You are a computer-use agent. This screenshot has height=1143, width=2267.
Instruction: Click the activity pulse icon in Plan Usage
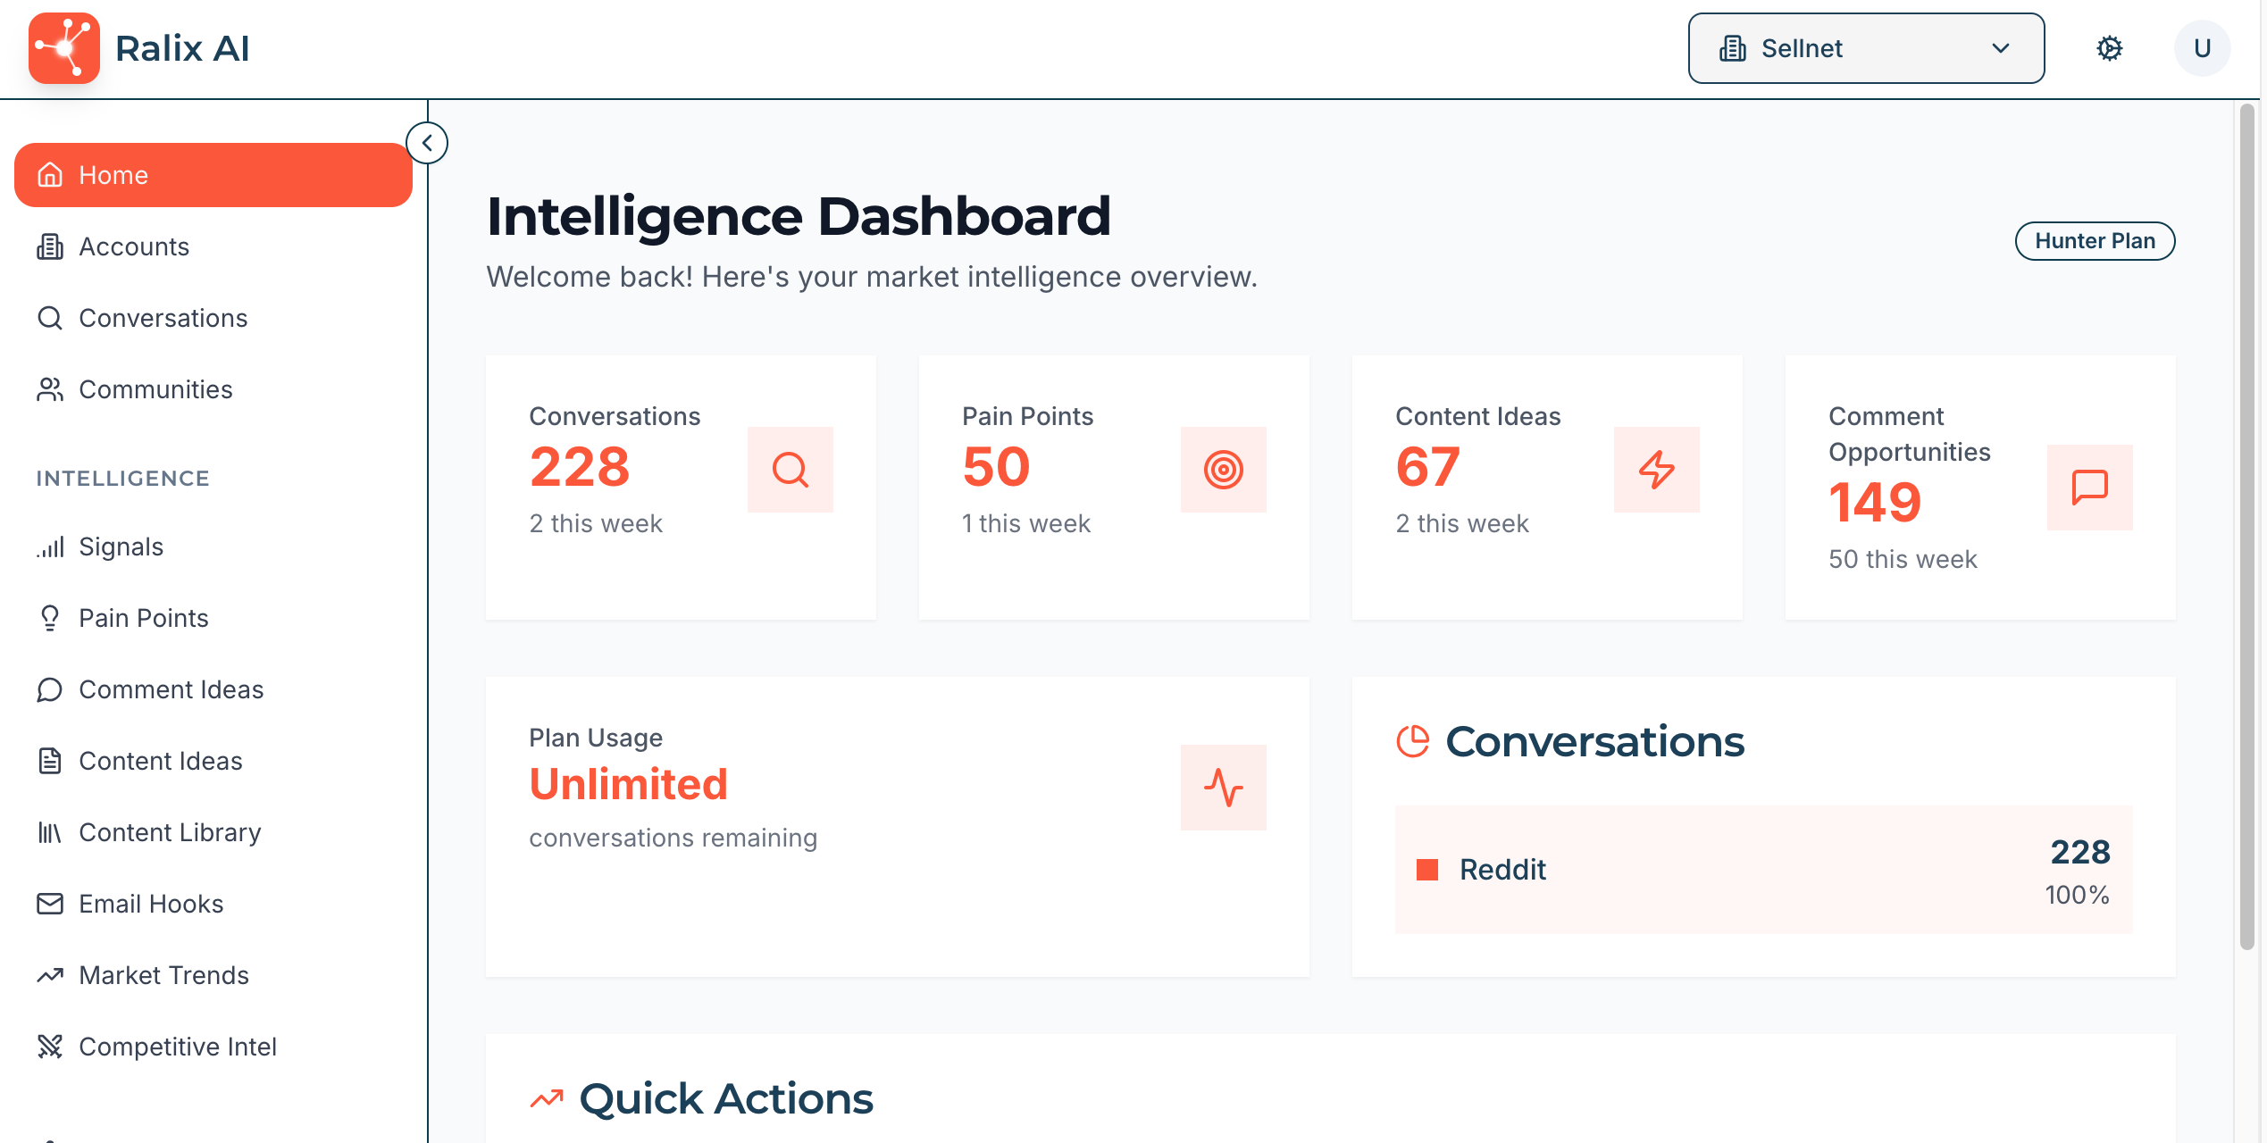coord(1223,788)
